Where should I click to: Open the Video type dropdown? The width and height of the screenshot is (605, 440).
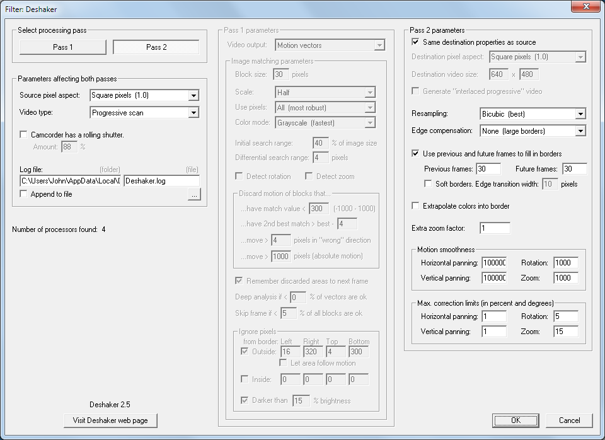coord(144,113)
